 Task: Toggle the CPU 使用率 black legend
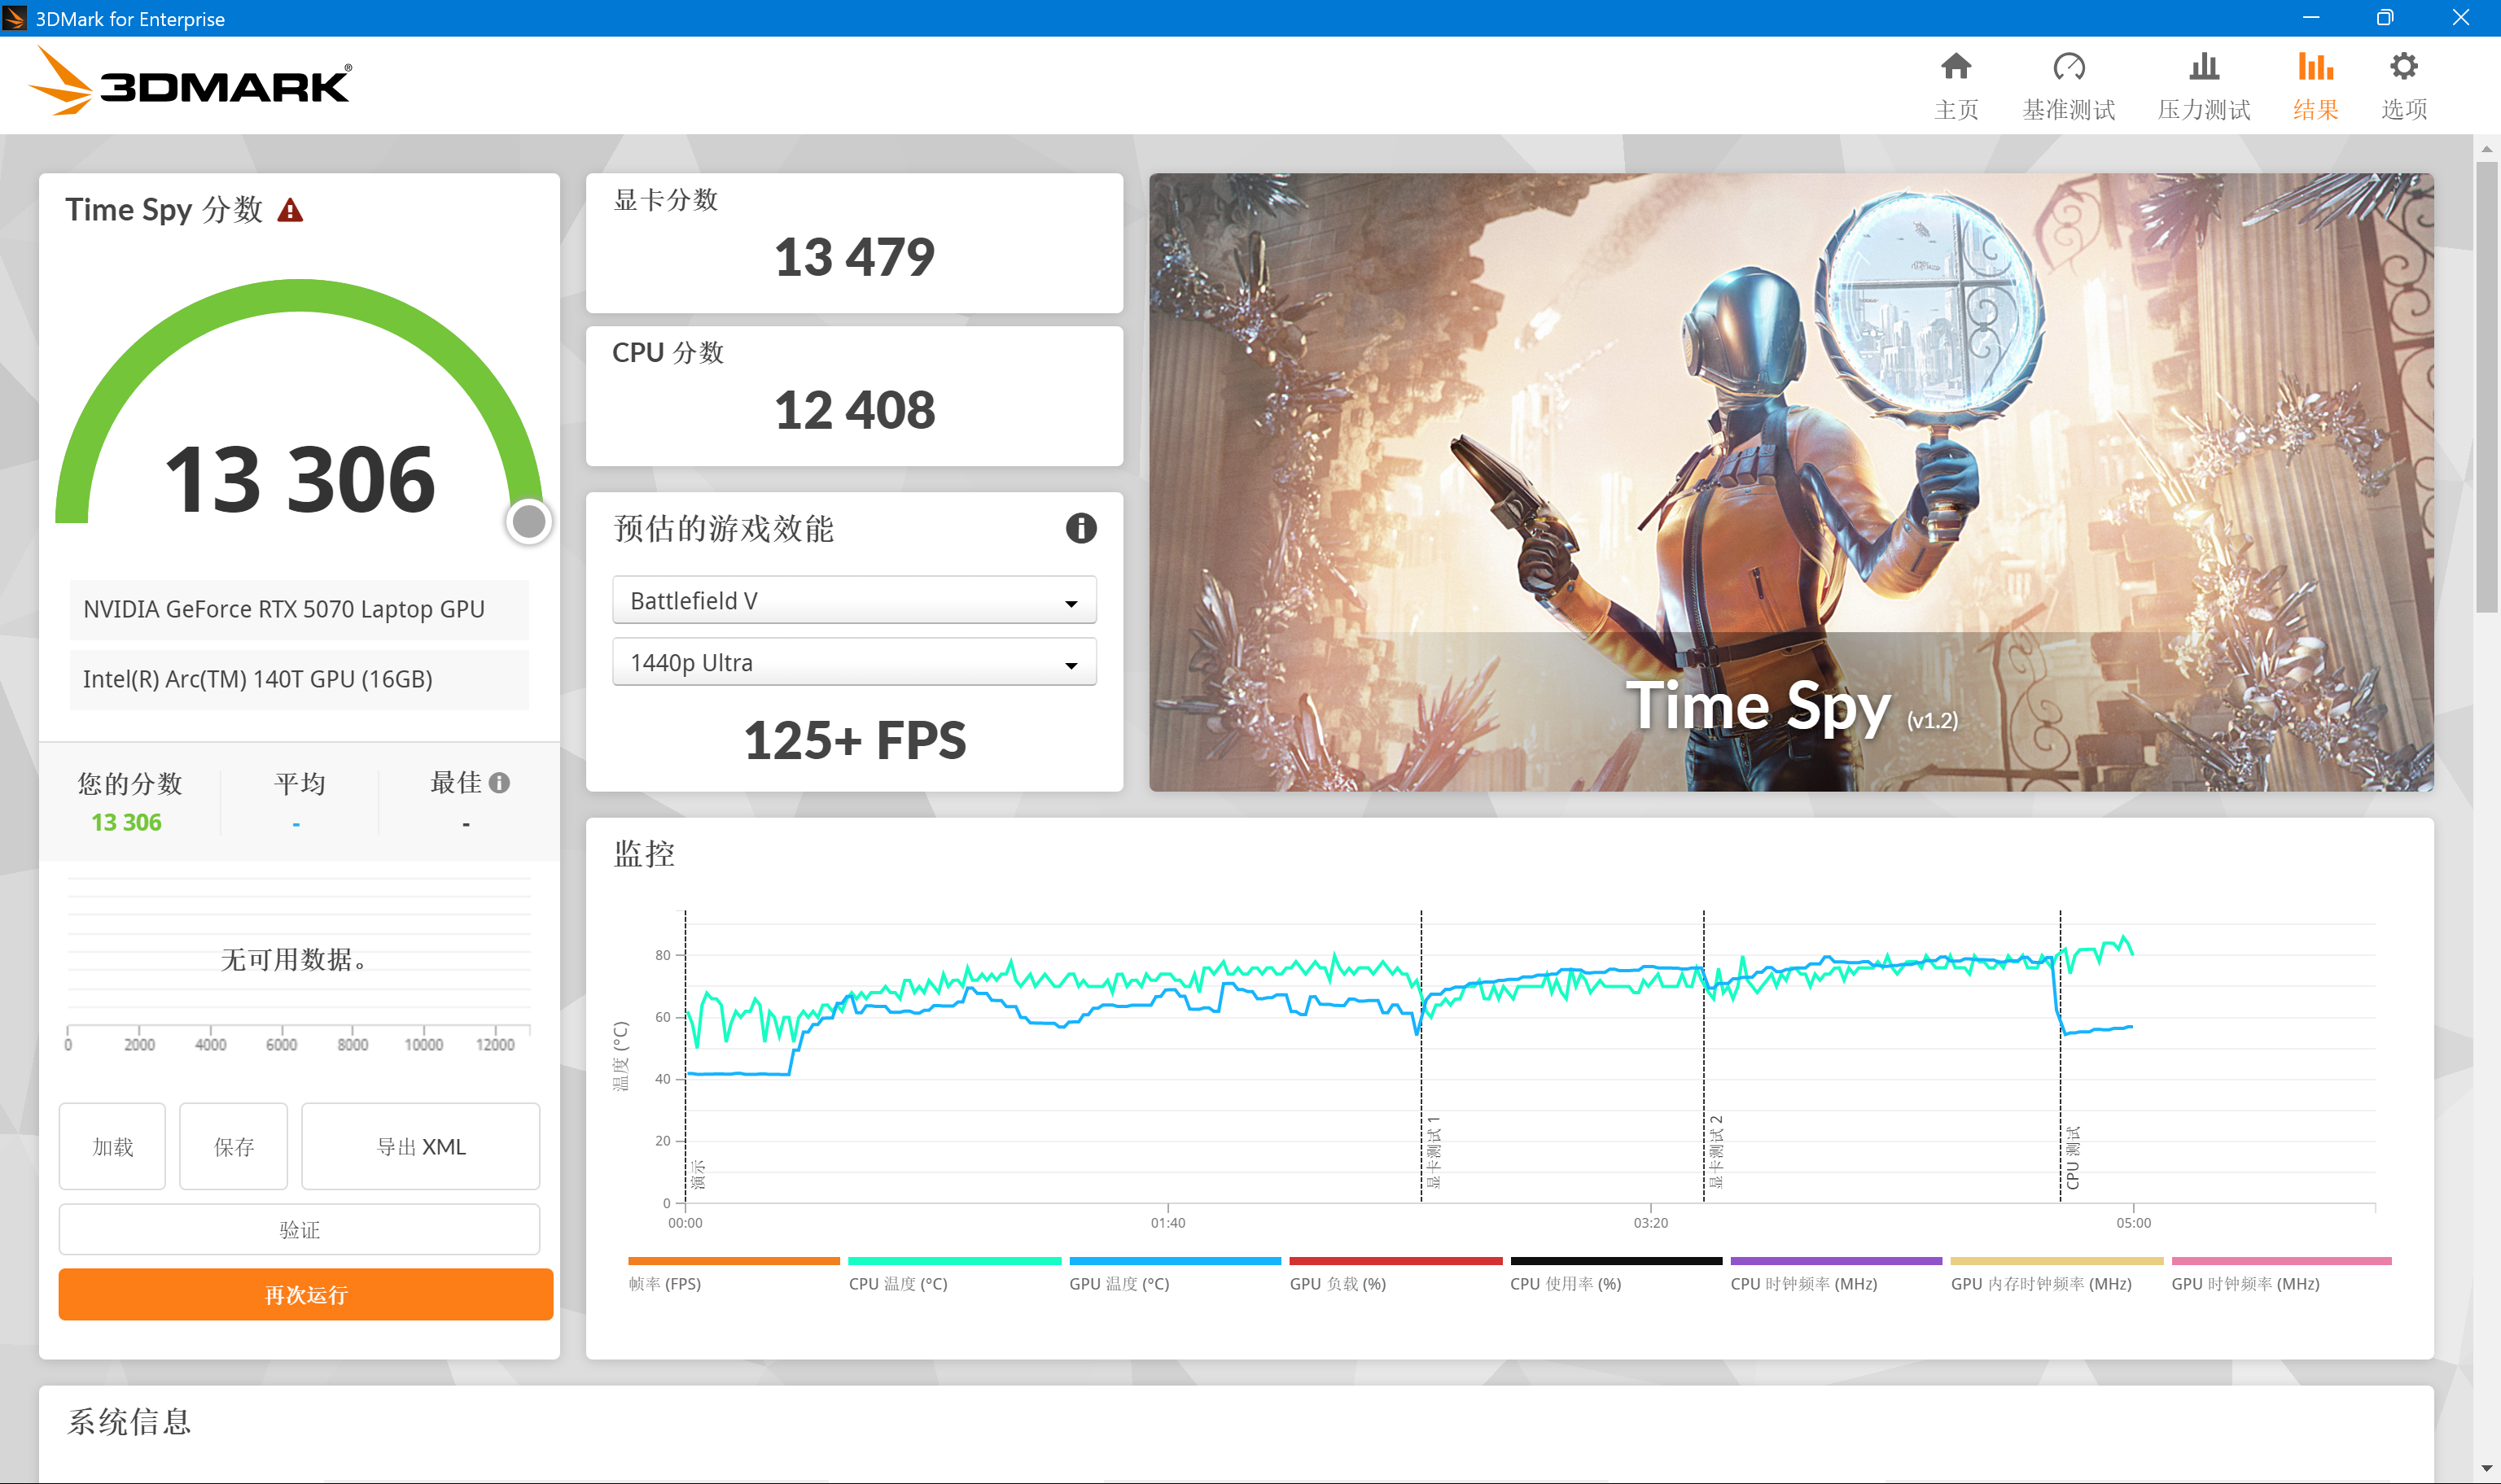point(1616,1274)
